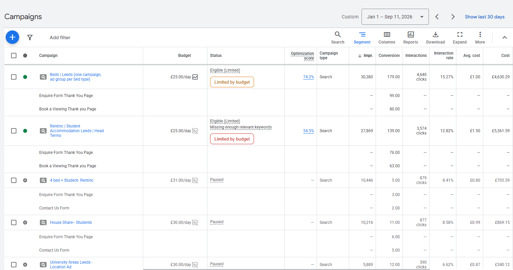This screenshot has width=513, height=270.
Task: Click the budget chart icon for Rentinc Student Accommodation
Action: click(x=195, y=131)
